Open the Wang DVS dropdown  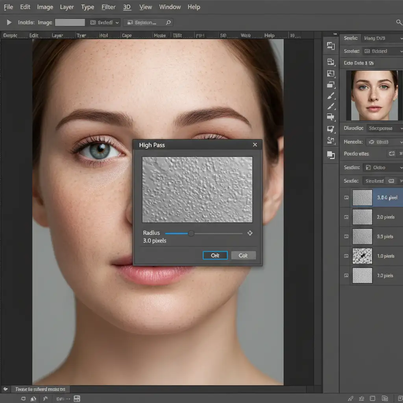(382, 38)
